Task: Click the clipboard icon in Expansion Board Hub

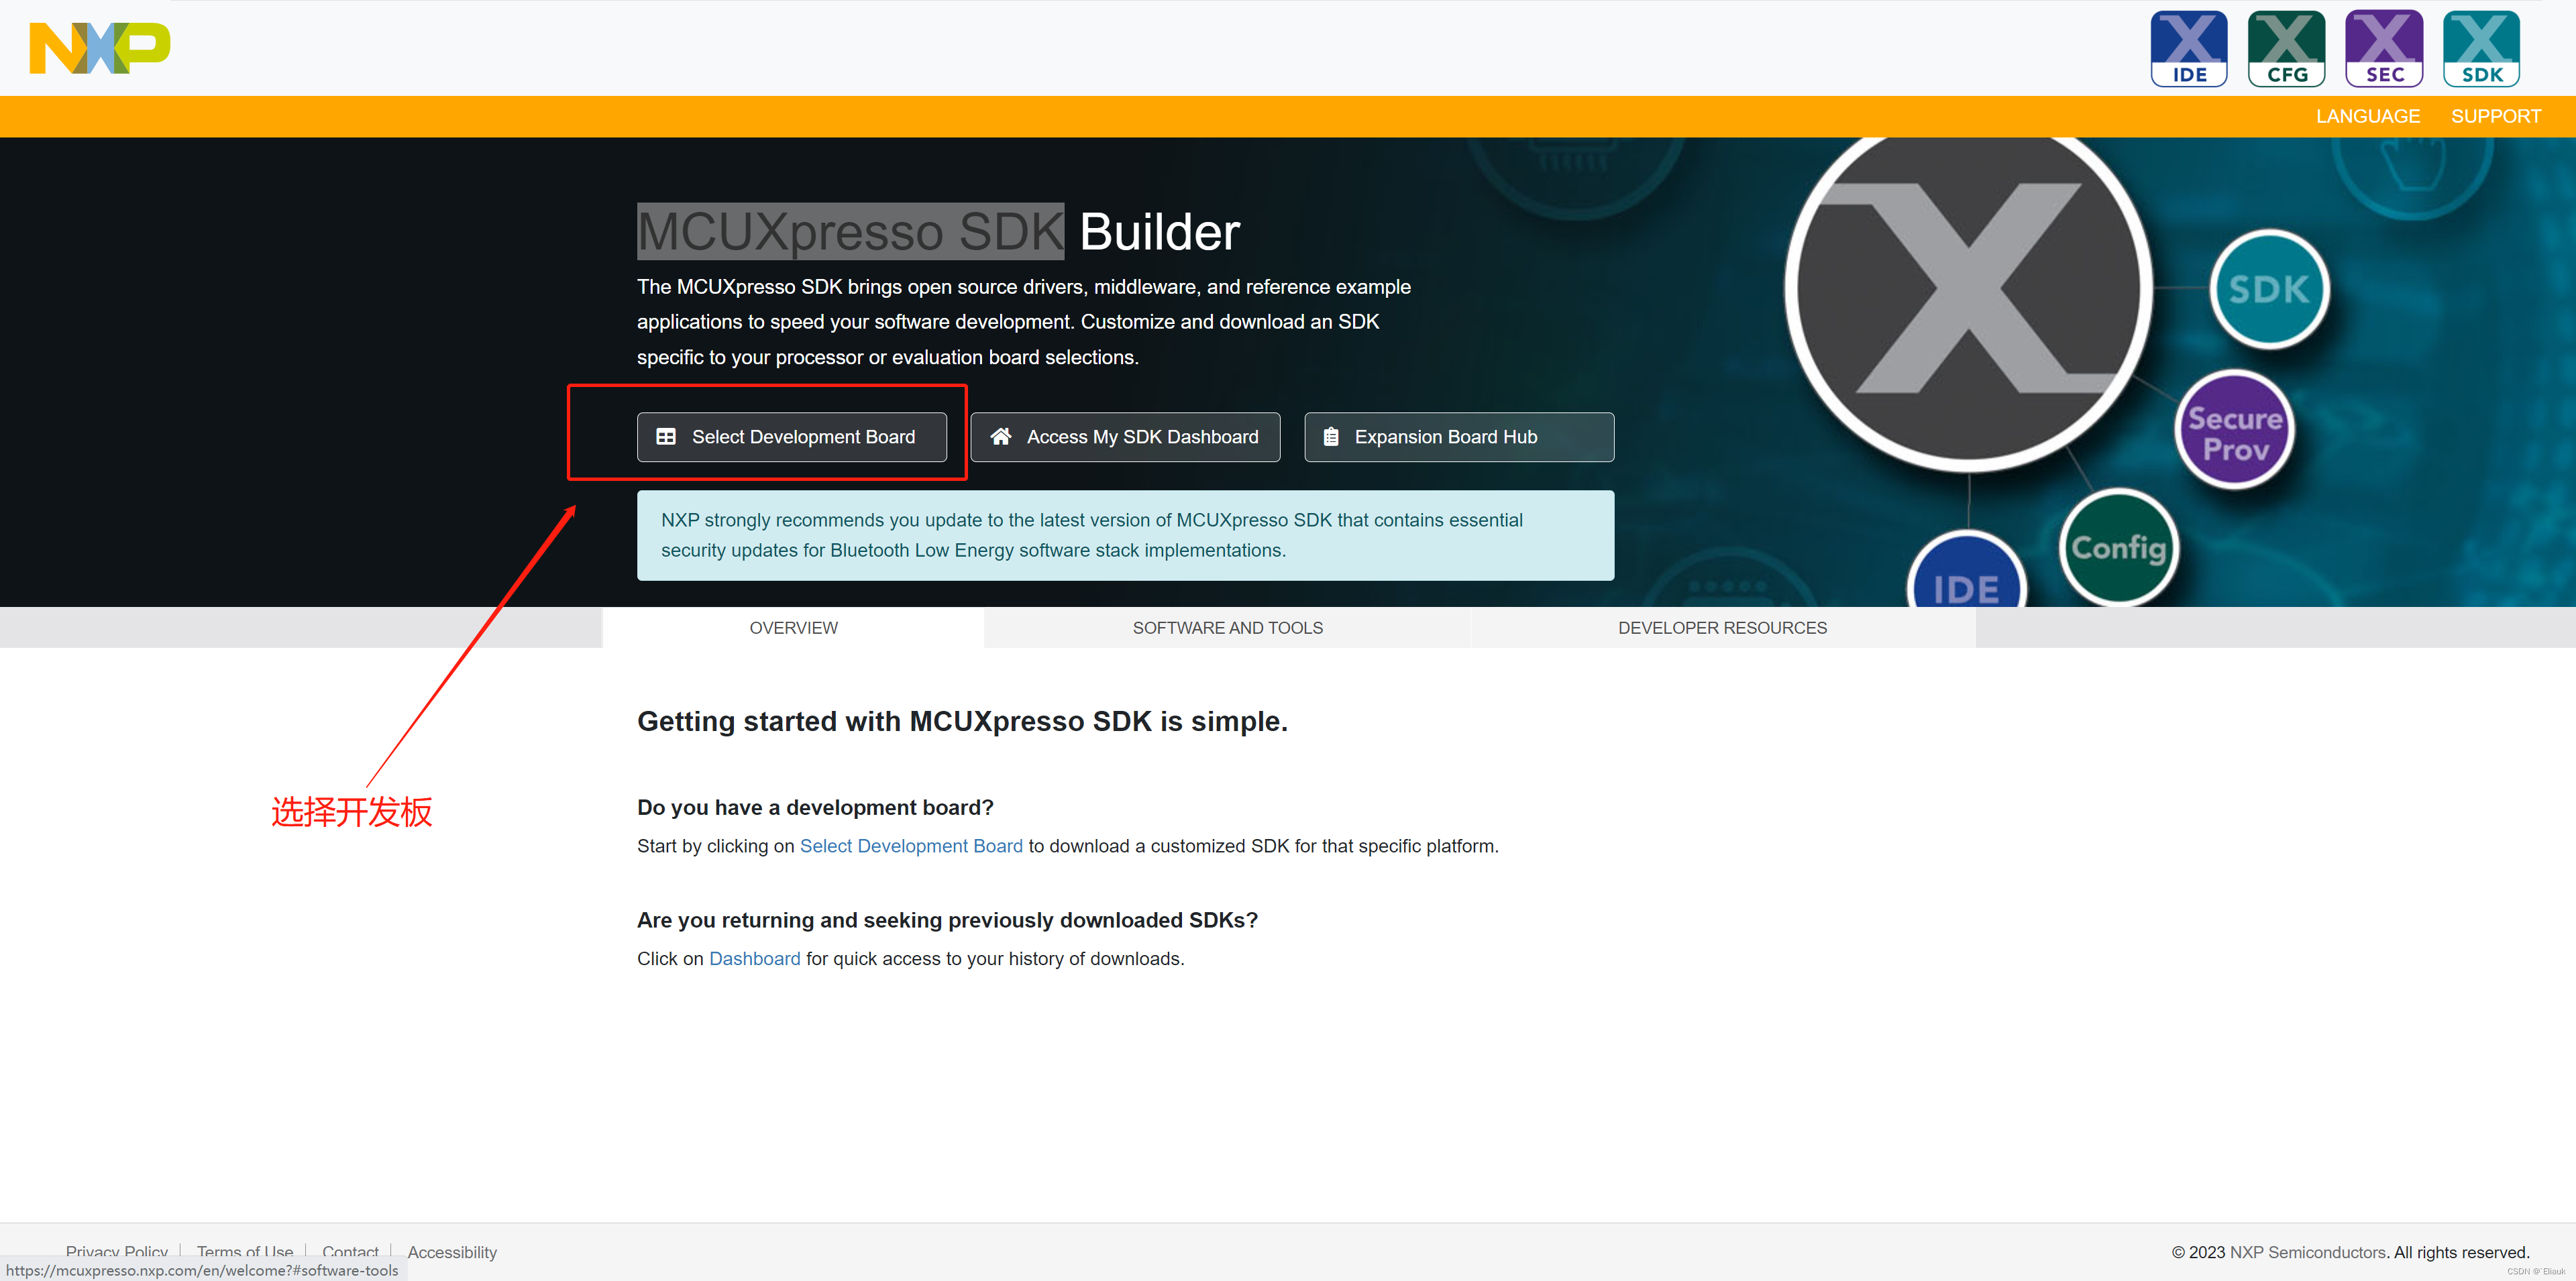Action: coord(1331,437)
